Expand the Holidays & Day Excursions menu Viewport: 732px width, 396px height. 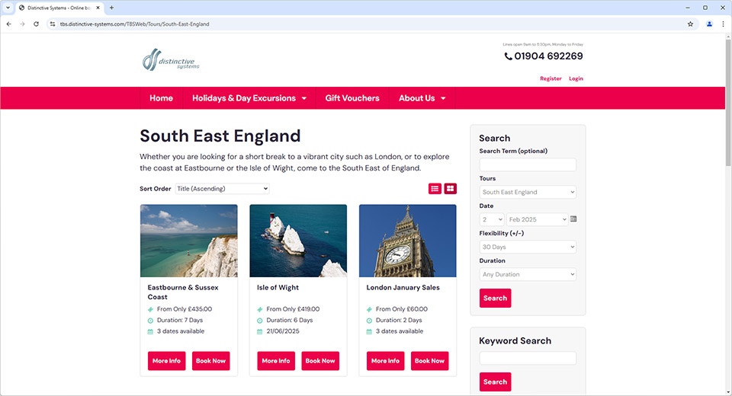pyautogui.click(x=249, y=98)
